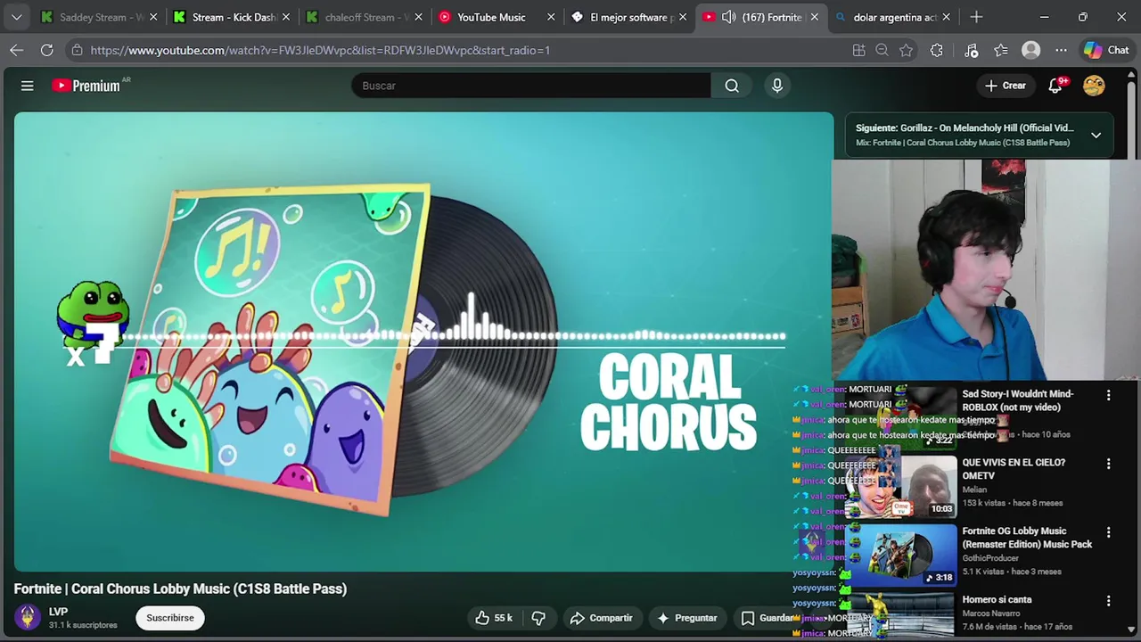1141x642 pixels.
Task: Subscribe to LVP with Suscribirse
Action: pyautogui.click(x=170, y=618)
